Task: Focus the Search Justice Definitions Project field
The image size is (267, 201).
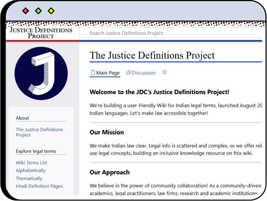Action: click(170, 33)
